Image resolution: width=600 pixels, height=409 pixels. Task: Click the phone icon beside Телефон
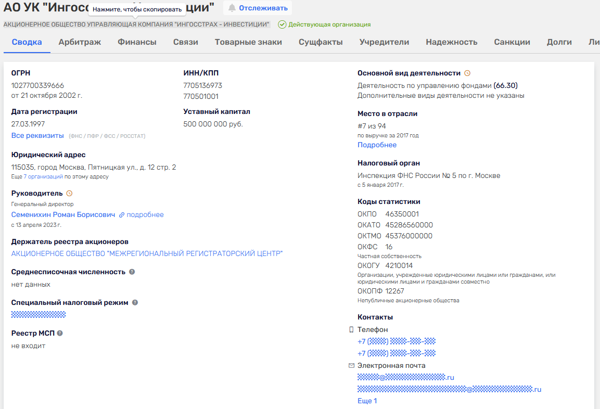(351, 329)
